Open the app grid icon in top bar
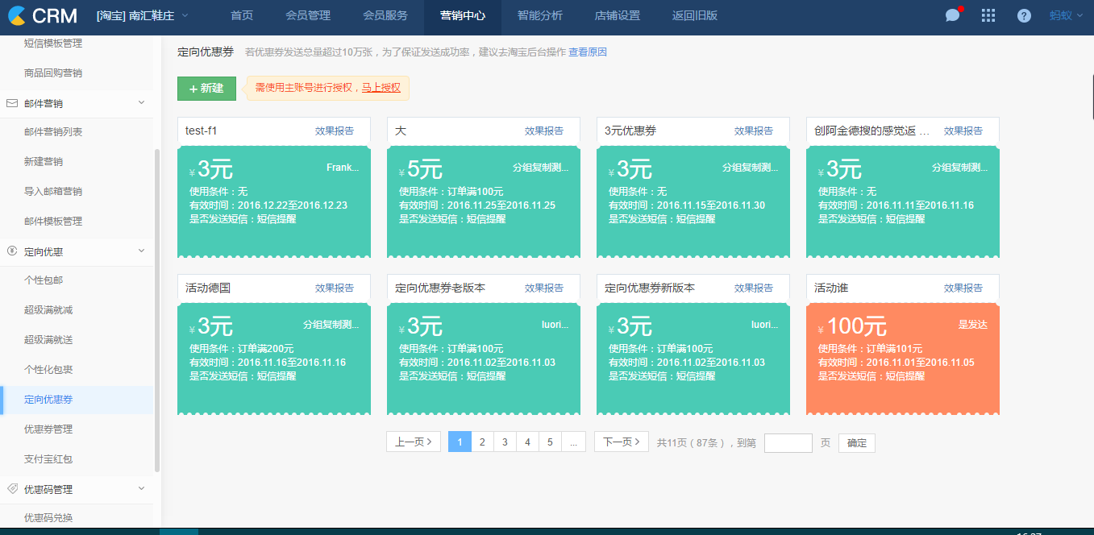This screenshot has height=535, width=1094. 988,15
